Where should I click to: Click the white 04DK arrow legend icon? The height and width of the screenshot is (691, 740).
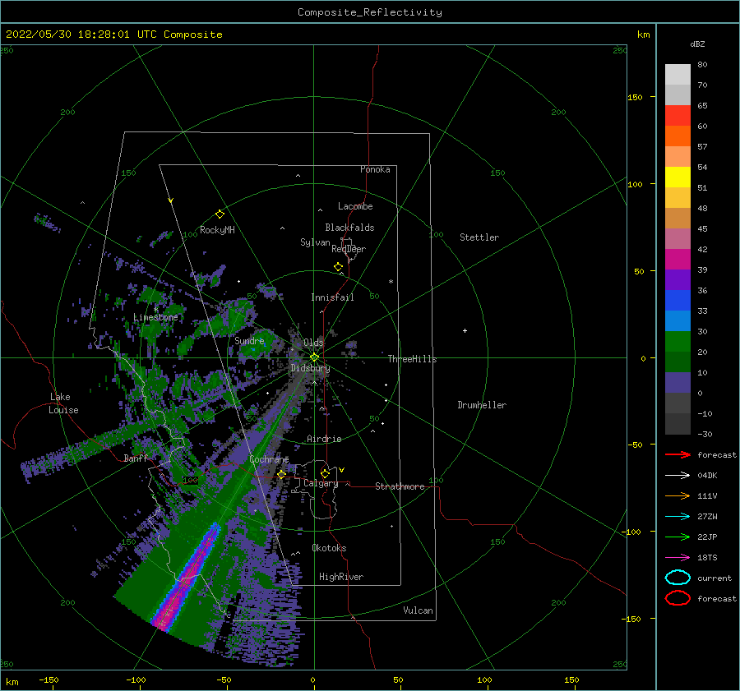678,475
